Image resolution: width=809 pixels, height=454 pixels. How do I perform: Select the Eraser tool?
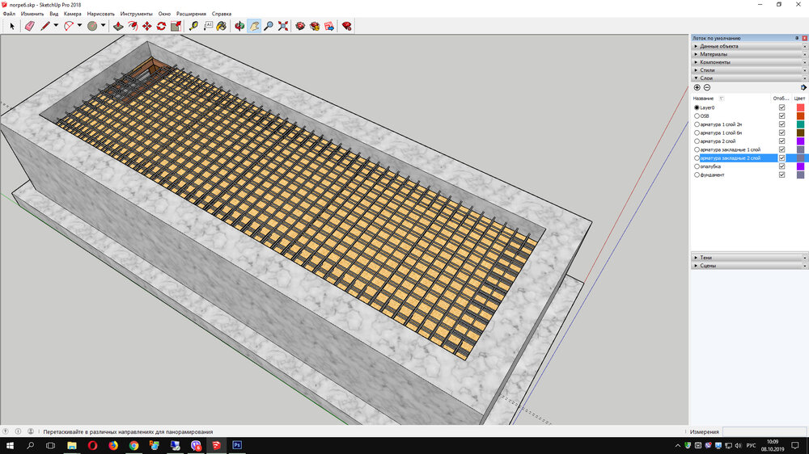(29, 26)
